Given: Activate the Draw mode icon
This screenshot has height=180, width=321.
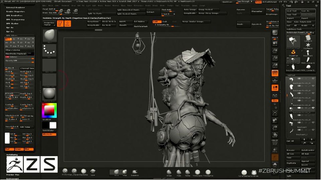Looking at the screenshot, I should [67, 24].
